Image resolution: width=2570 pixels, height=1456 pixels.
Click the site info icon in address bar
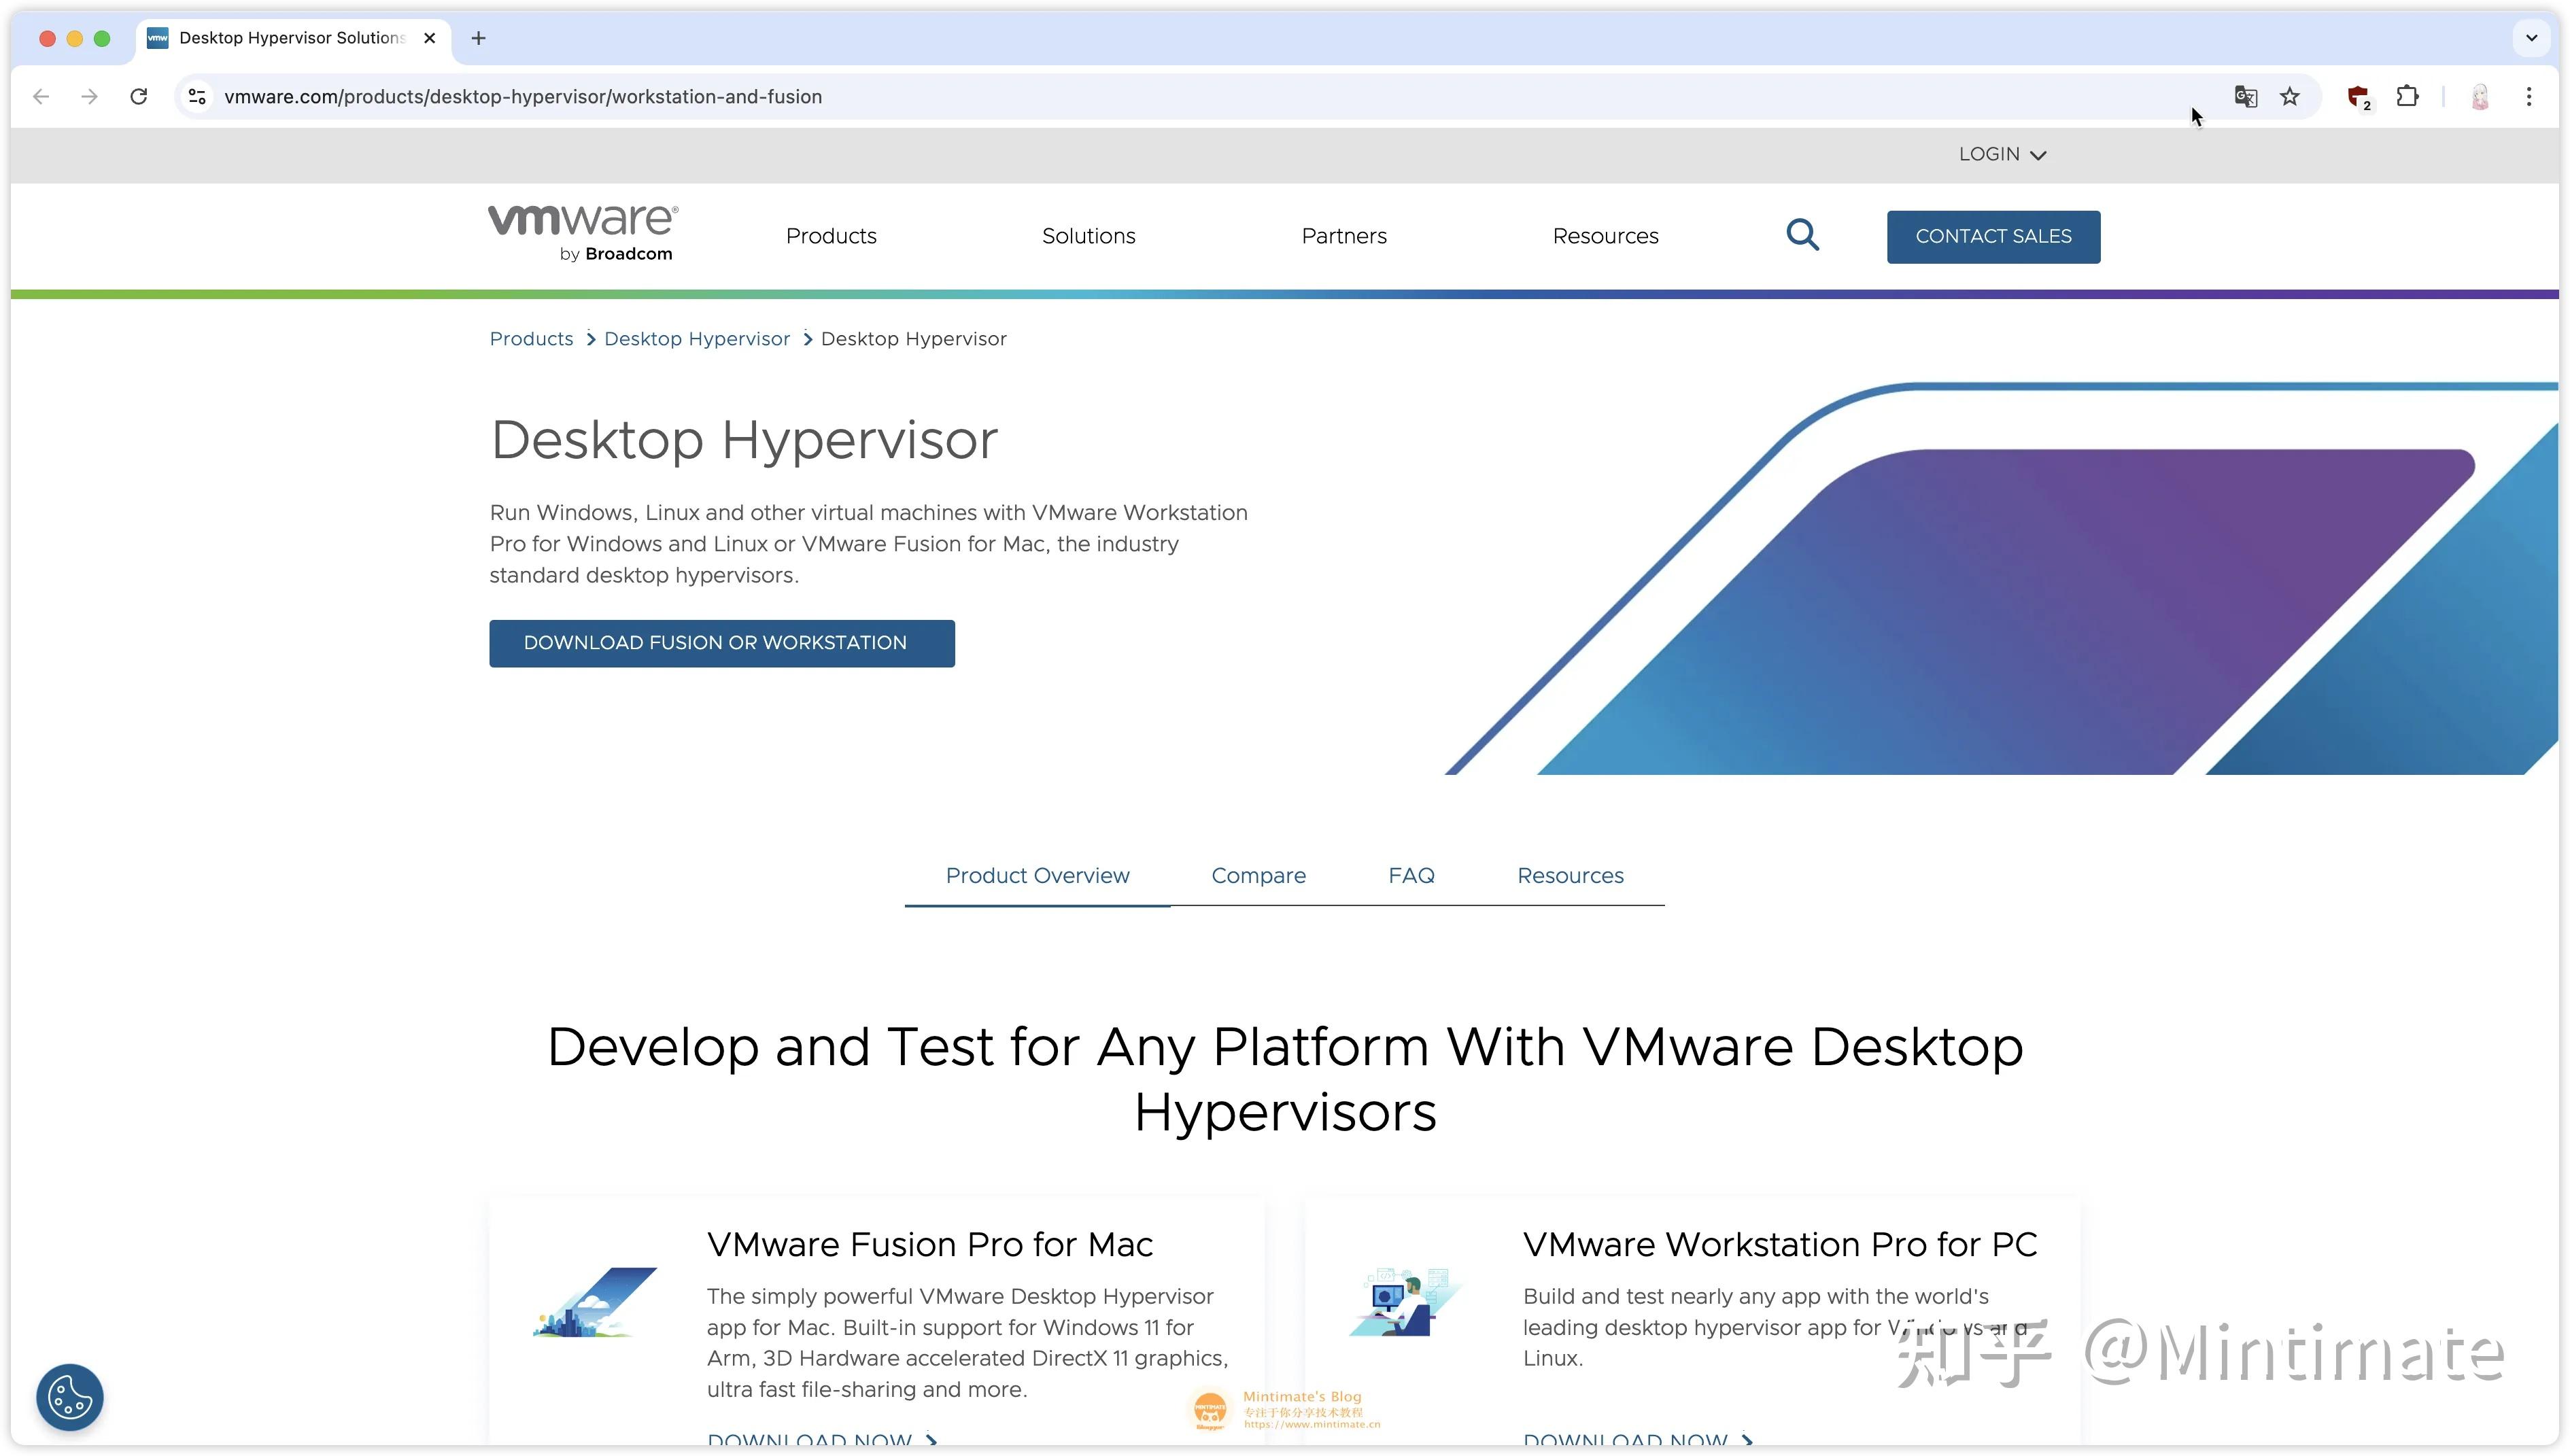pyautogui.click(x=196, y=96)
